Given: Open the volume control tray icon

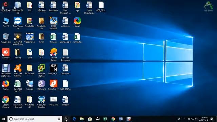Looking at the screenshot, I should [196, 119].
